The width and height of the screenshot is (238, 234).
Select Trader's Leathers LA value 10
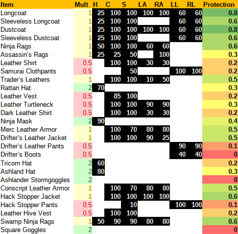coord(145,79)
